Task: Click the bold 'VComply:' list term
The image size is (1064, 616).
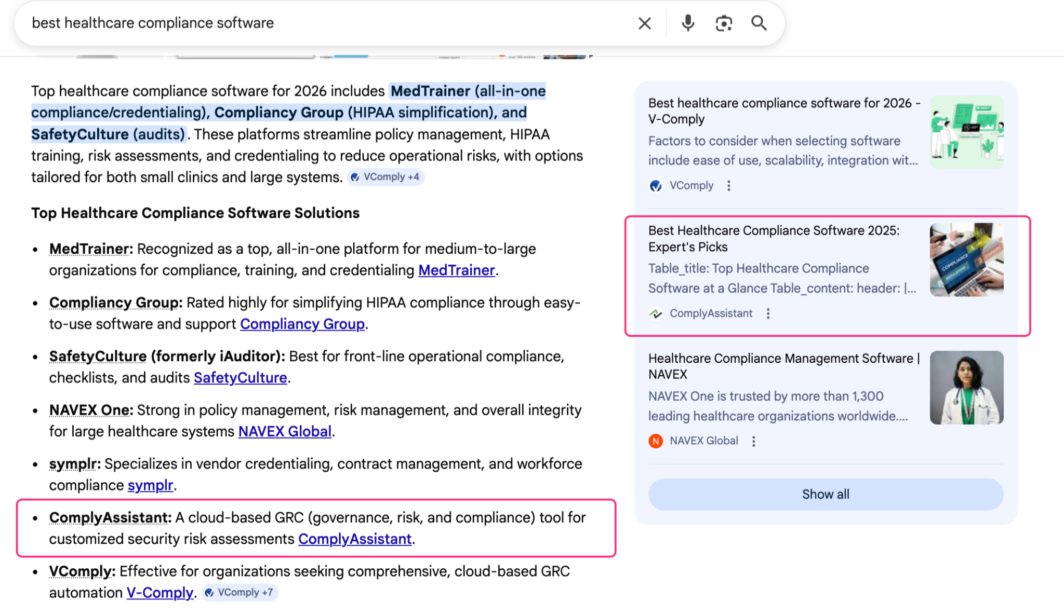Action: tap(82, 571)
